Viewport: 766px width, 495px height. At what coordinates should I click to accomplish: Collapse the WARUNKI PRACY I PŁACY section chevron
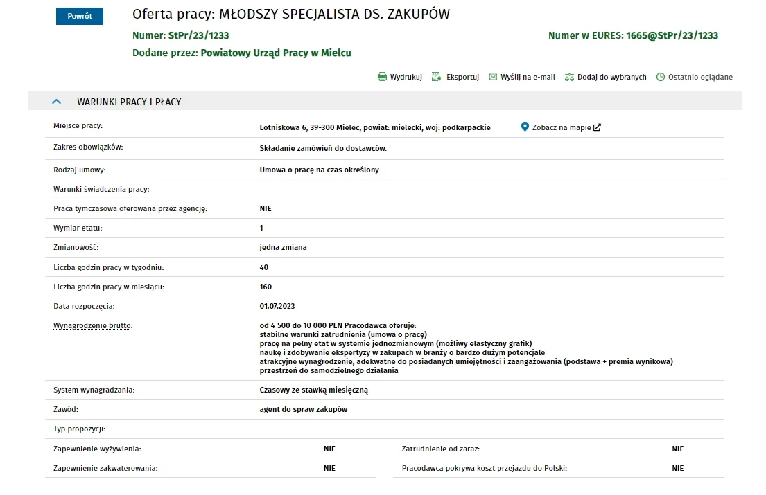[57, 102]
